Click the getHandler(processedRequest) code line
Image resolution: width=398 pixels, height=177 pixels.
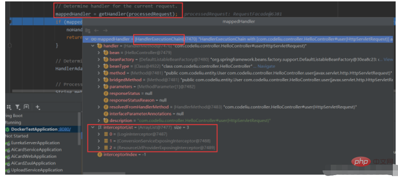tap(116, 14)
